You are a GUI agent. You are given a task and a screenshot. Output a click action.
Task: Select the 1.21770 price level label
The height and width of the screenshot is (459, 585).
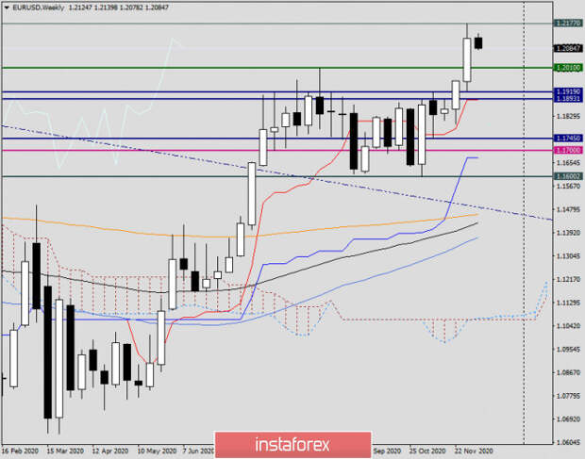567,23
